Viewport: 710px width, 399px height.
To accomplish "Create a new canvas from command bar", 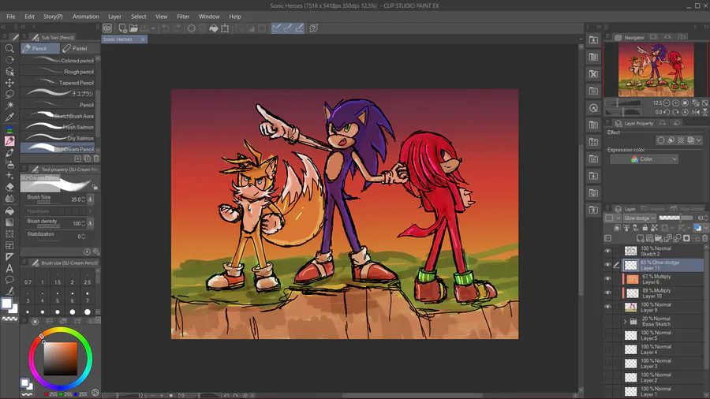I will point(122,28).
